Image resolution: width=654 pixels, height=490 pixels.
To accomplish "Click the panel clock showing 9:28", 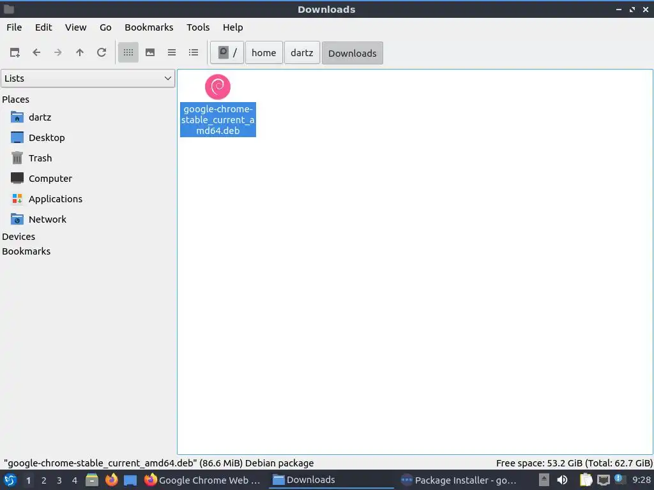I will [x=641, y=480].
